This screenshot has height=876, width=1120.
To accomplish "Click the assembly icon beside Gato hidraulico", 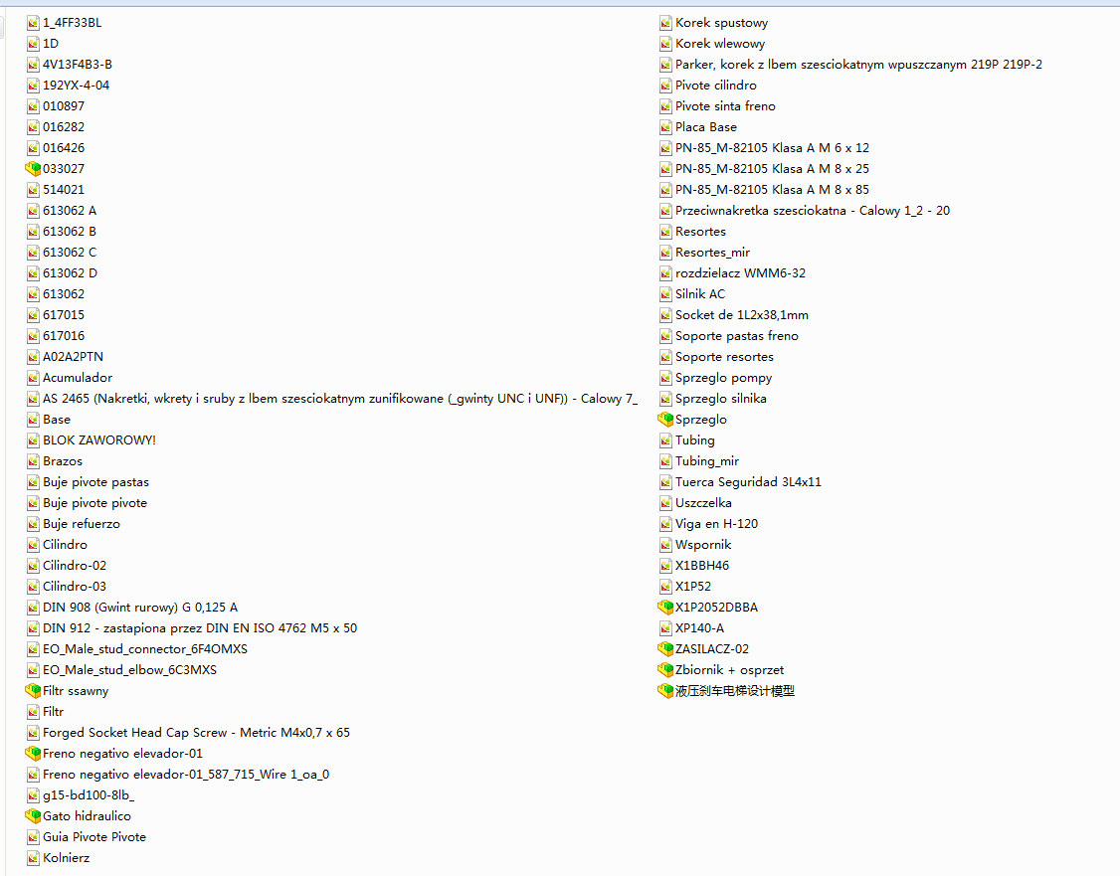I will [x=33, y=816].
